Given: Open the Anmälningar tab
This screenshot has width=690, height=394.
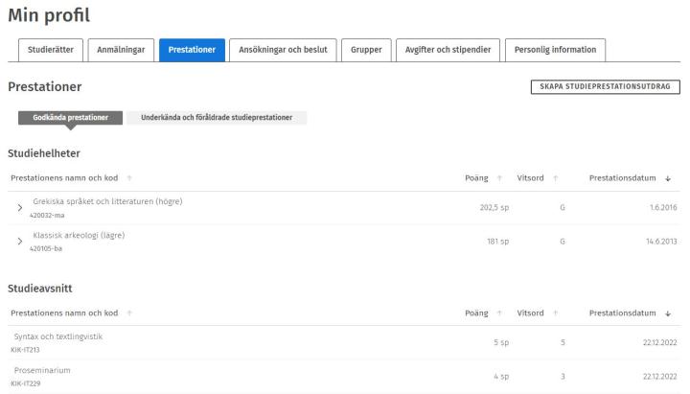Looking at the screenshot, I should click(119, 51).
